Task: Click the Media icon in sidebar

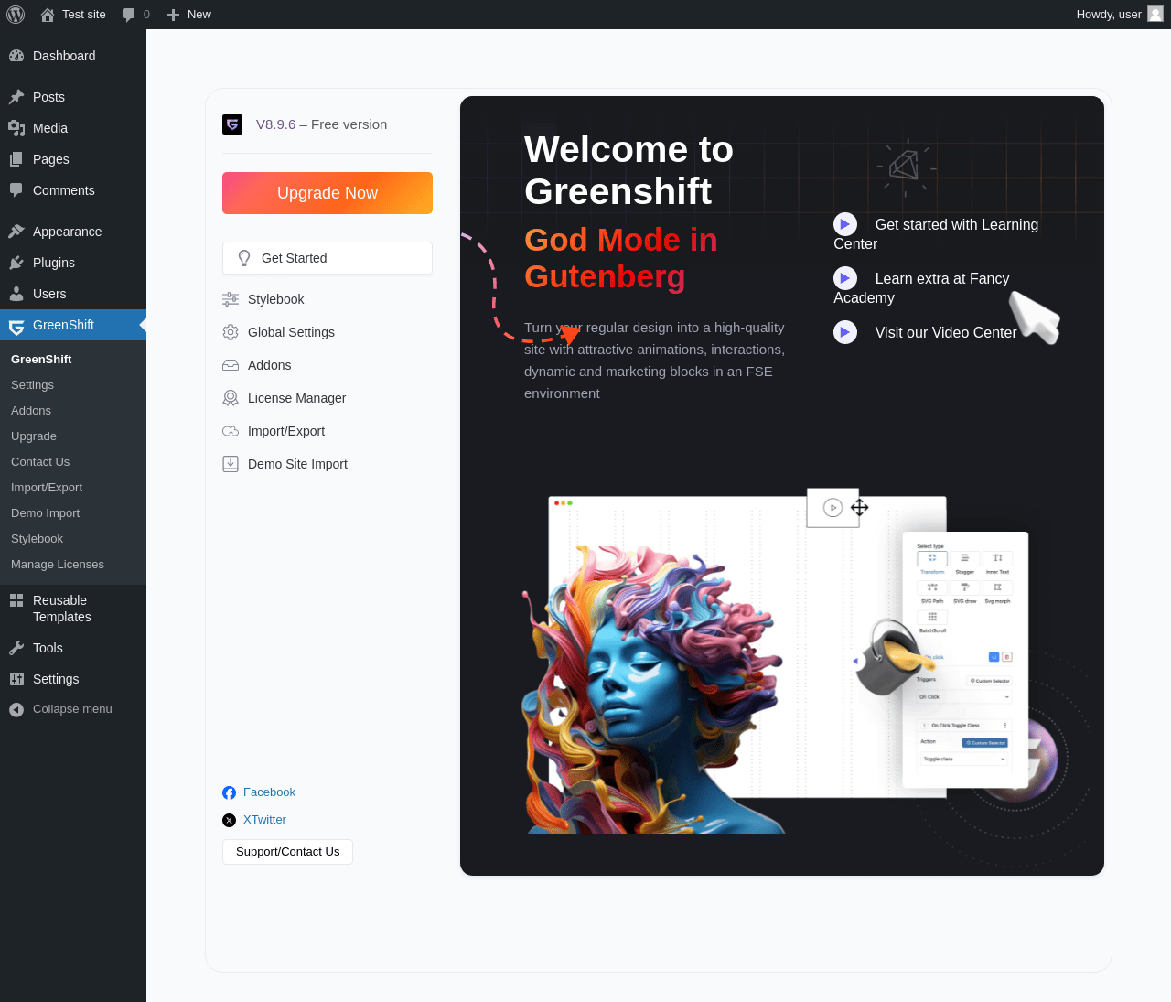Action: [x=16, y=128]
